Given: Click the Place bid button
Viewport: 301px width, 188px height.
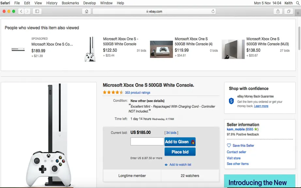Looking at the screenshot, I should click(x=180, y=152).
